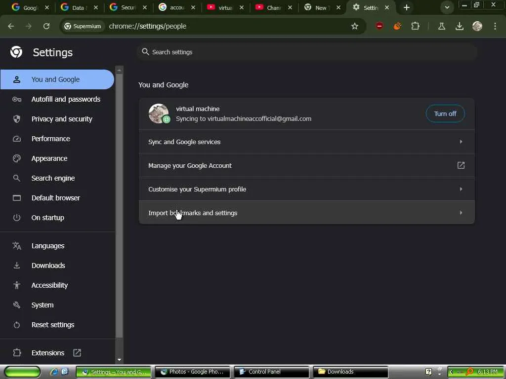Close the Settings tab
Image resolution: width=506 pixels, height=379 pixels.
(x=386, y=7)
